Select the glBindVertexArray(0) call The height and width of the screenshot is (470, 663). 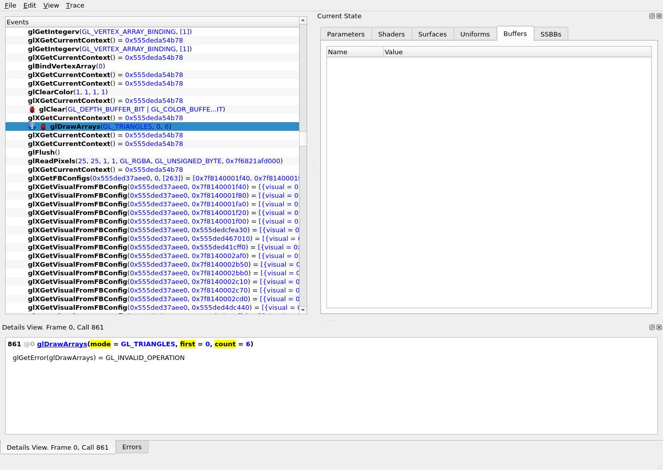point(152,66)
